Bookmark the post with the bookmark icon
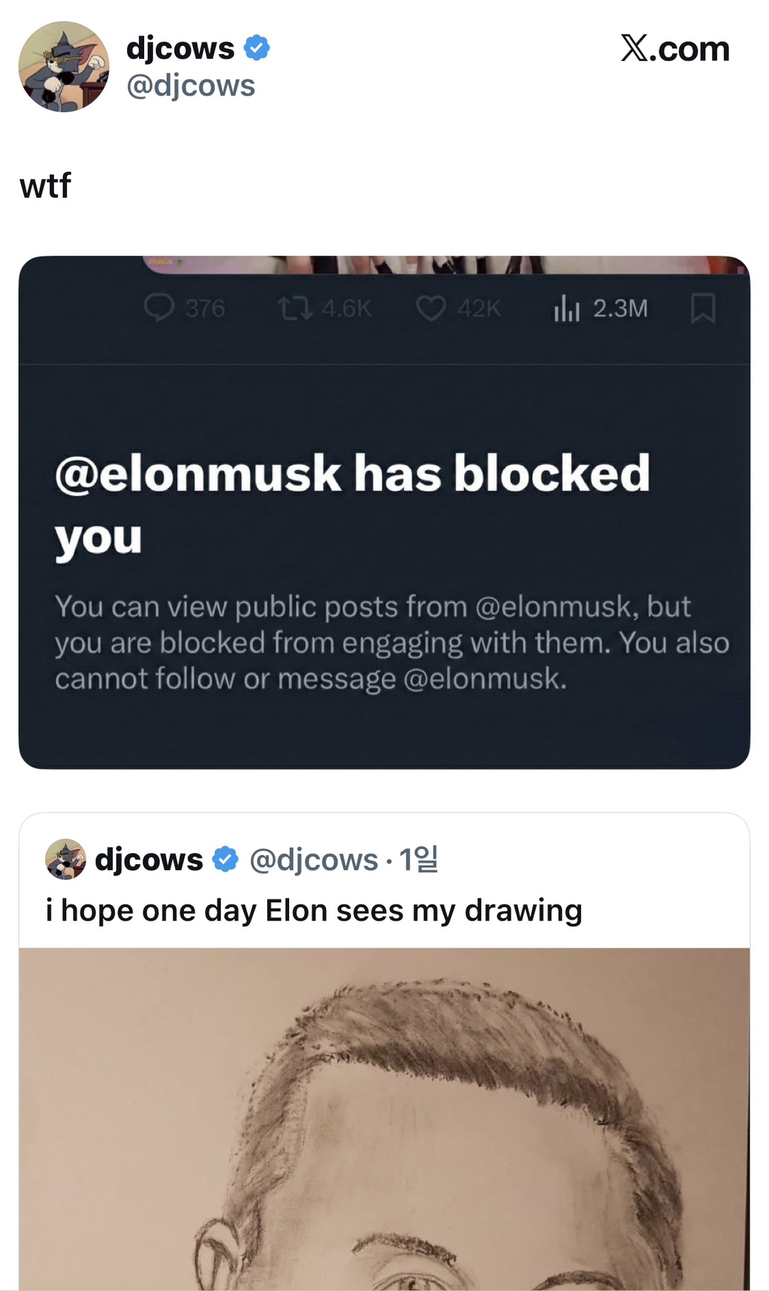The image size is (769, 1291). [703, 307]
